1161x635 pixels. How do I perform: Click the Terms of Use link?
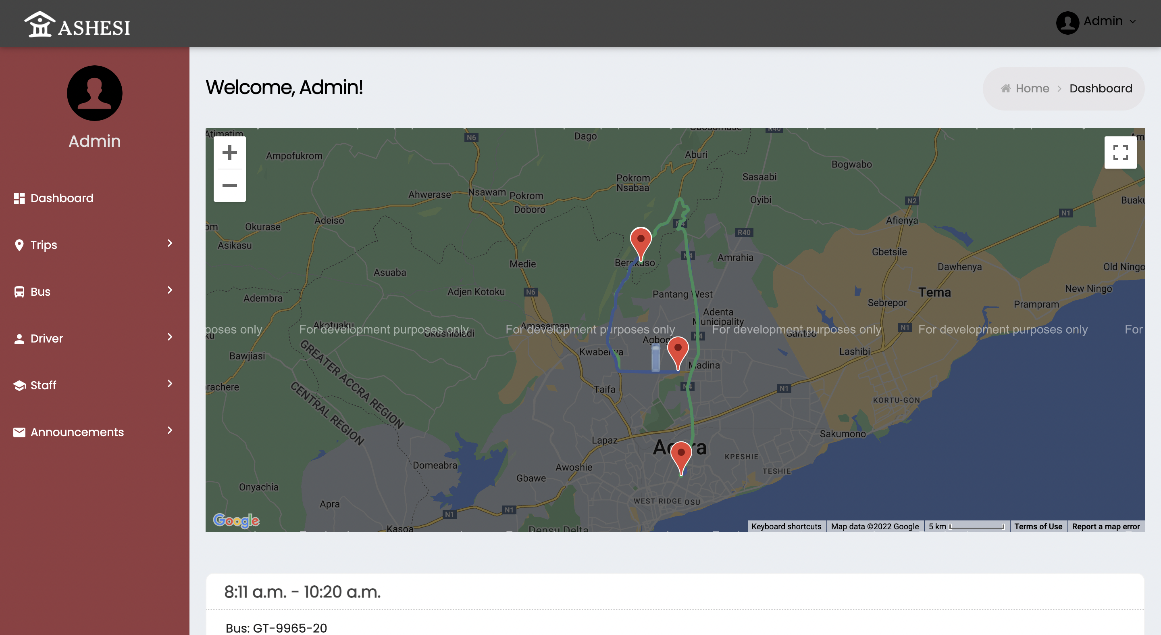point(1038,526)
